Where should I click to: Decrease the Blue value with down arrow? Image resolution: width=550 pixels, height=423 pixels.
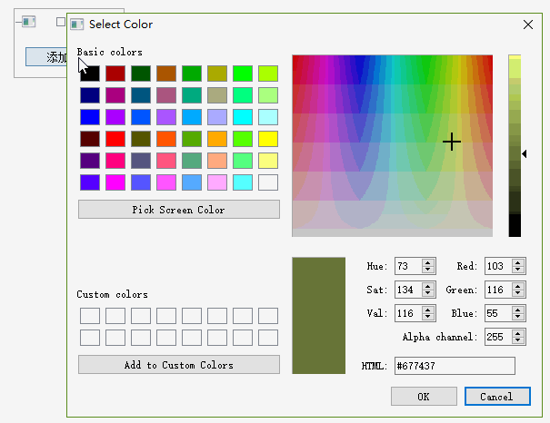pos(518,318)
